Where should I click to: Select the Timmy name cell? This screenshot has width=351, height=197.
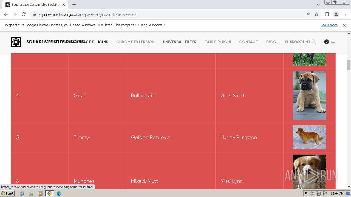tap(97, 137)
